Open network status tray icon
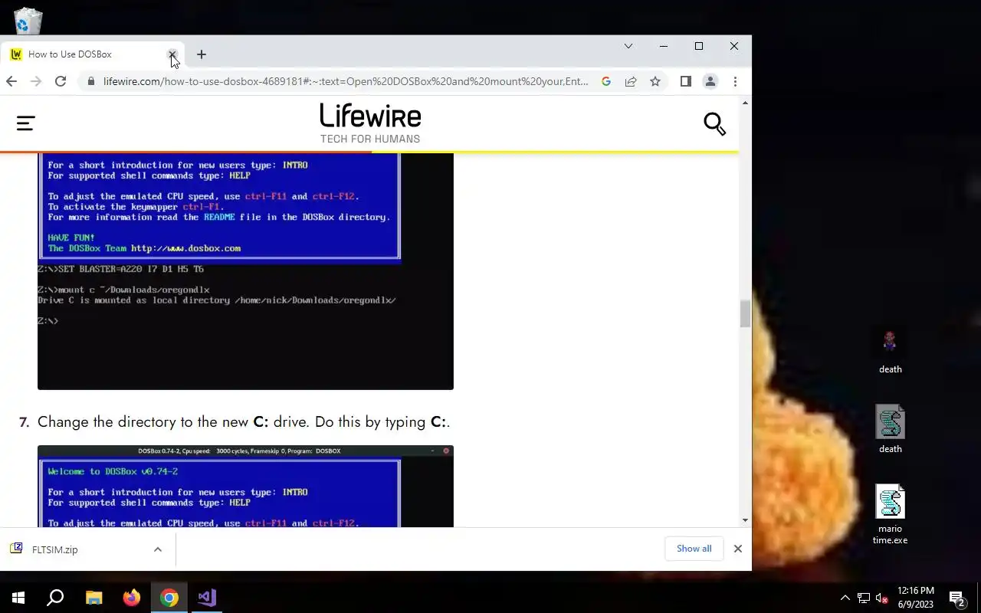The height and width of the screenshot is (613, 981). (864, 598)
